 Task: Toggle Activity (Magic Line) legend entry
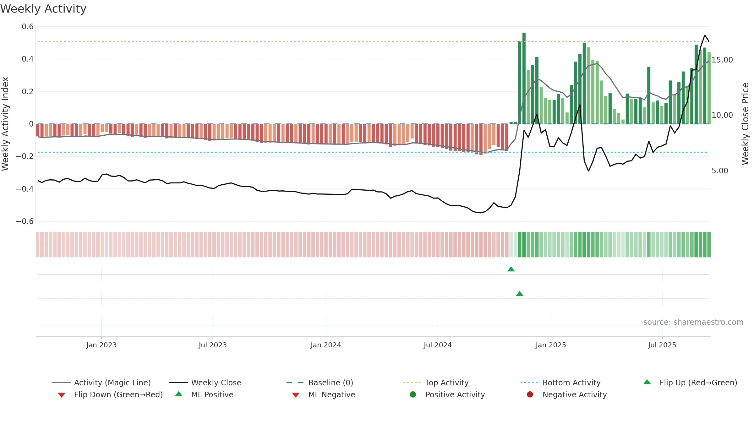[x=101, y=383]
